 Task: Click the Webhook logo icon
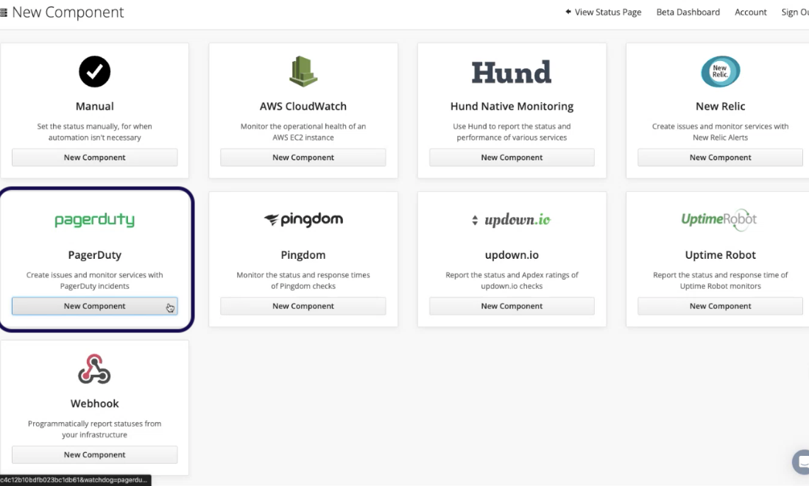(x=94, y=369)
